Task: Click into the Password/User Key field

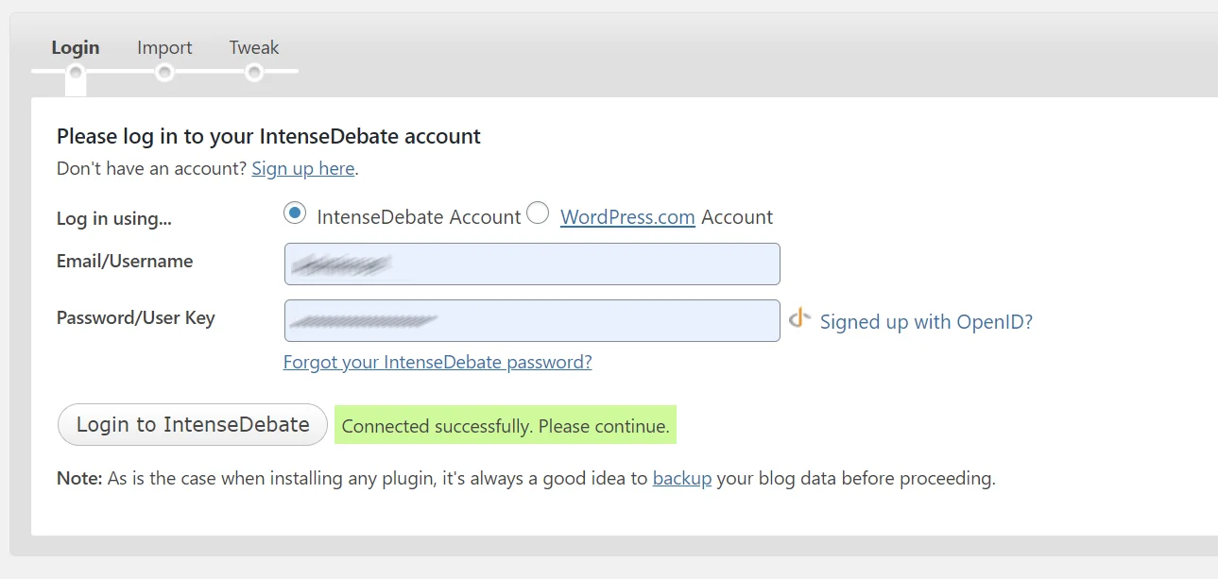Action: click(x=532, y=321)
